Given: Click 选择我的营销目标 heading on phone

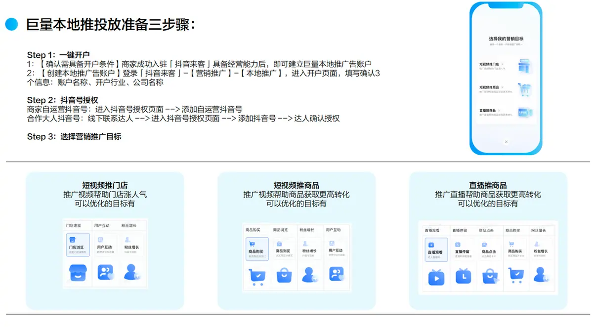Looking at the screenshot, I should coord(506,39).
